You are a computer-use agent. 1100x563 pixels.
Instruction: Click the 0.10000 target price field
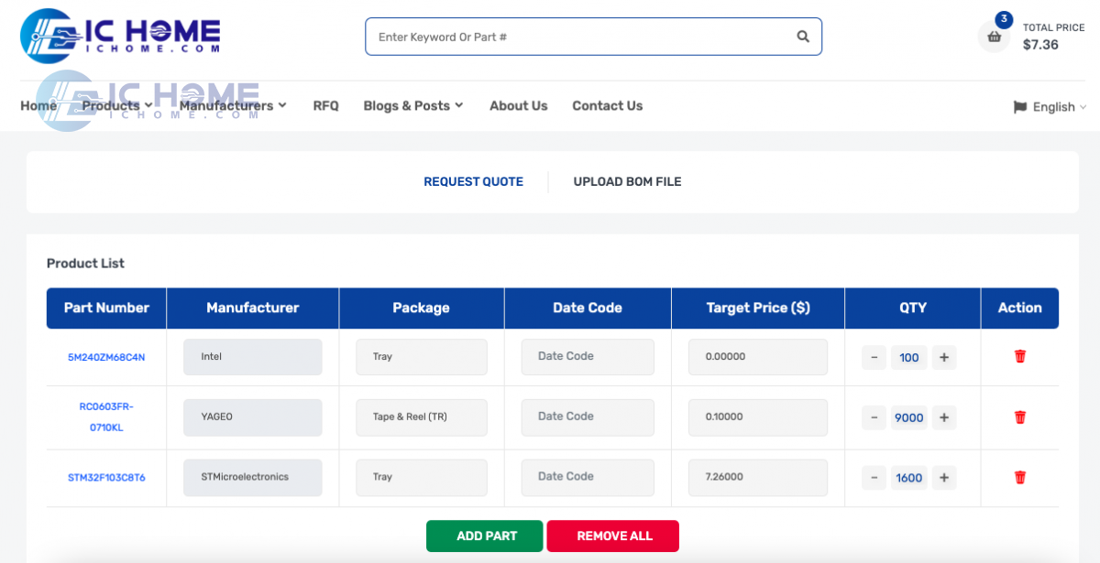[758, 417]
